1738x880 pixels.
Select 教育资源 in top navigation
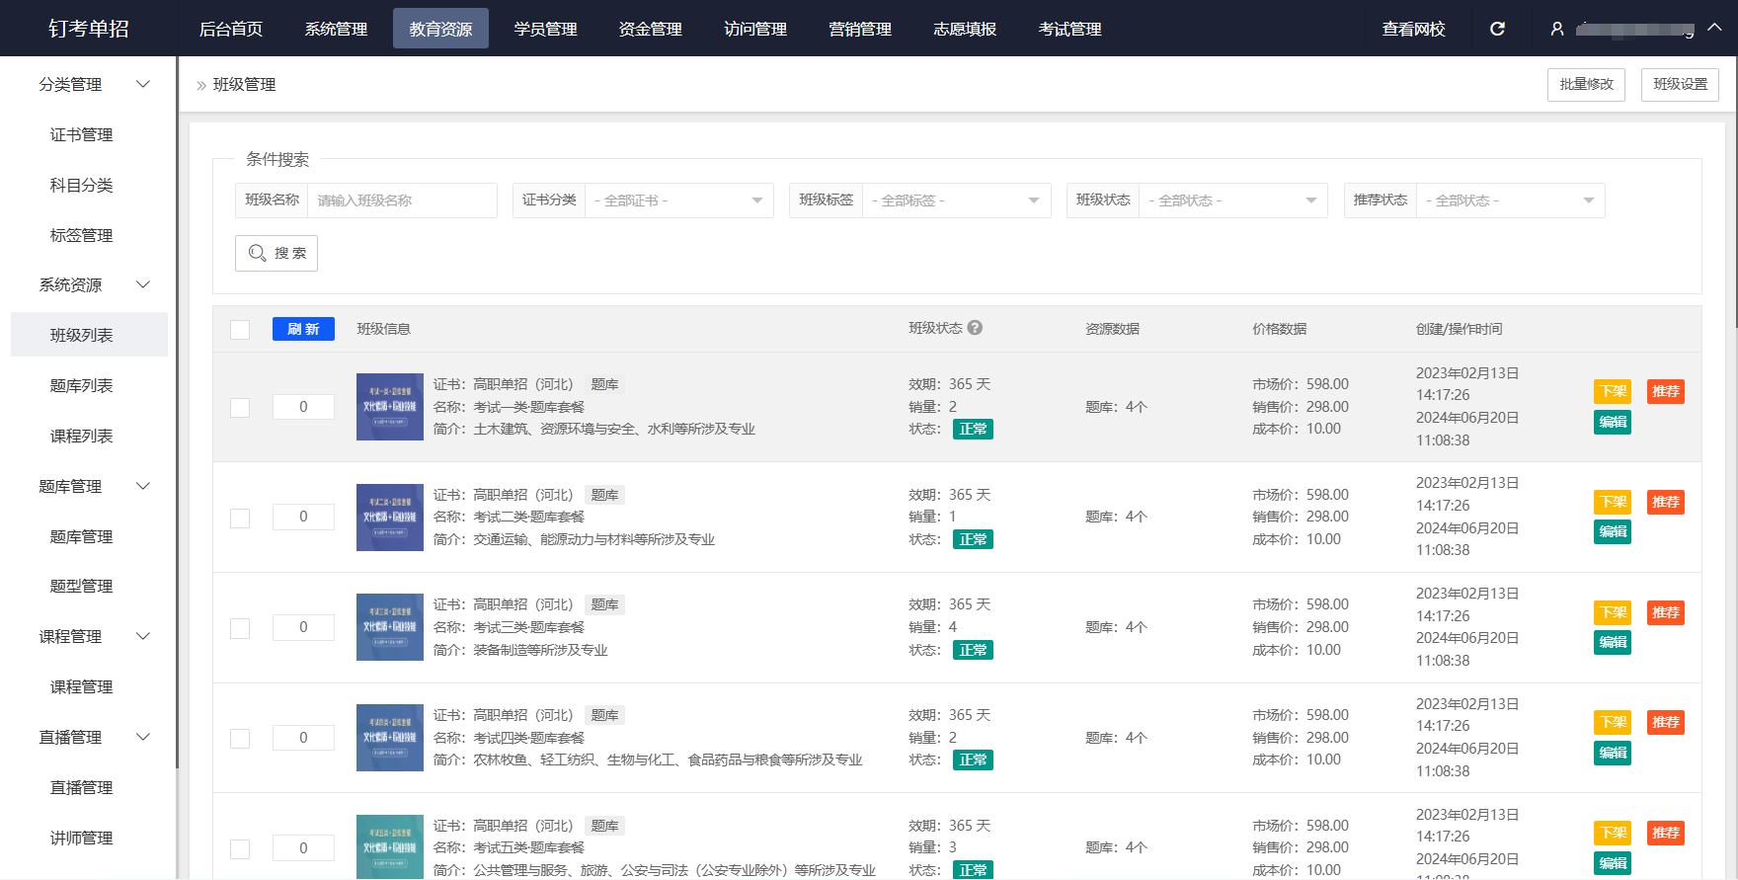pos(440,29)
